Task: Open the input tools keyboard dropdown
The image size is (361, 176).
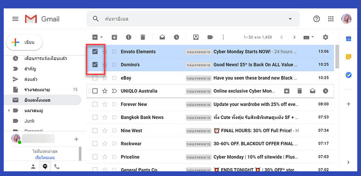Action: [x=308, y=37]
